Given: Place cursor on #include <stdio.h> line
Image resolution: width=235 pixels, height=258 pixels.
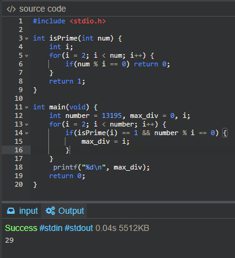Looking at the screenshot, I should (69, 21).
